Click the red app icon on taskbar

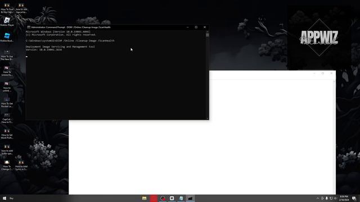pos(154,198)
